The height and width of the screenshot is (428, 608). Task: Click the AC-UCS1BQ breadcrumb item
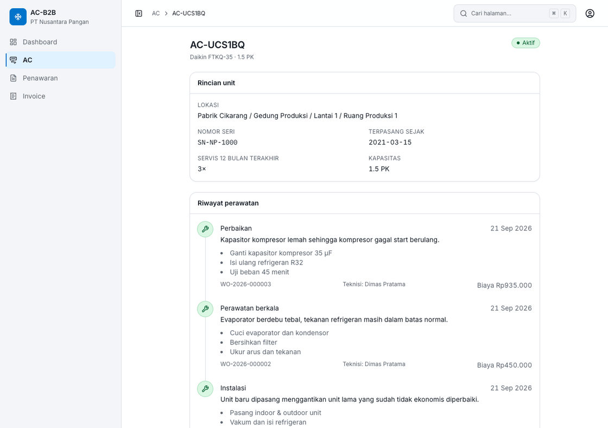point(188,14)
